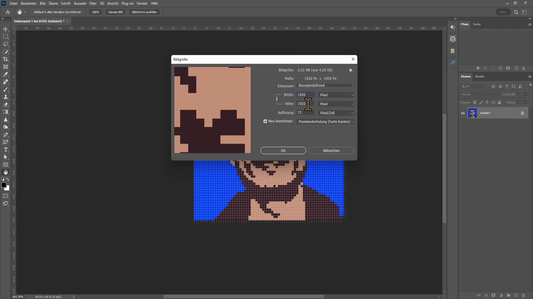
Task: Click Abbrechen to cancel the dialog
Action: [331, 151]
